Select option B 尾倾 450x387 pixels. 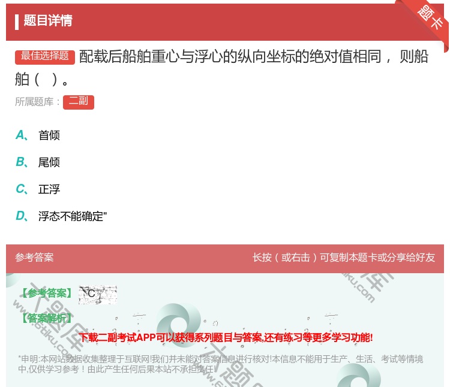(38, 162)
